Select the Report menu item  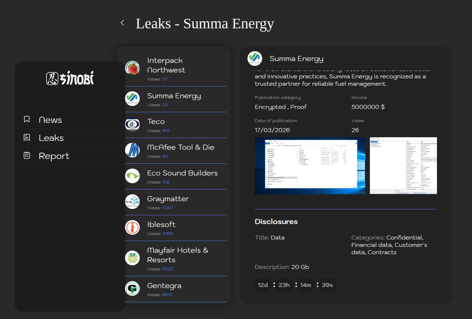click(x=54, y=156)
